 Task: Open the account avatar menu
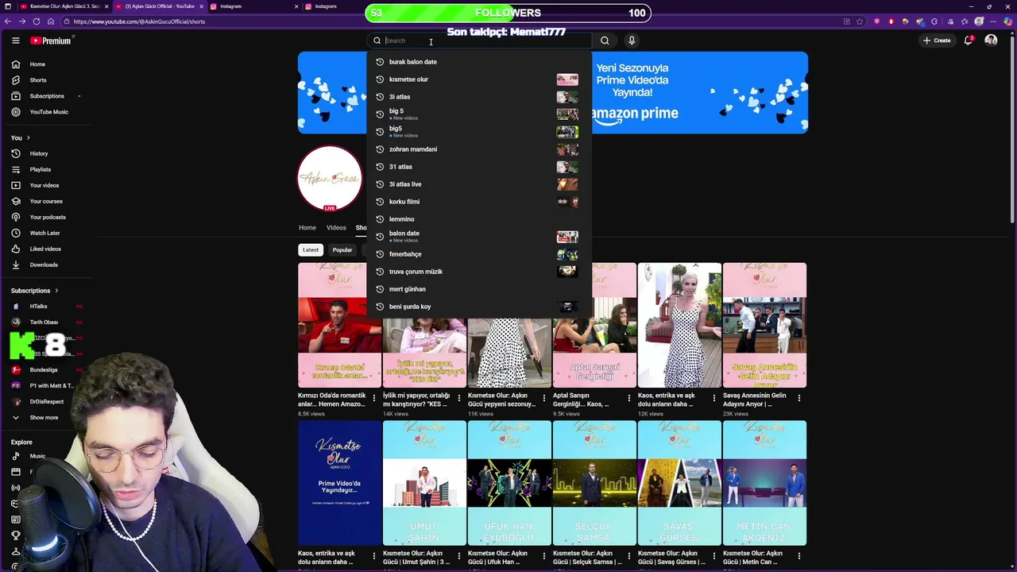click(991, 41)
